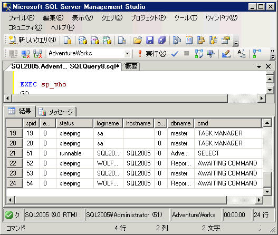This screenshot has height=235, width=278.
Task: Click the Analyze Query in Tuning Advisor icon
Action: pos(211,54)
